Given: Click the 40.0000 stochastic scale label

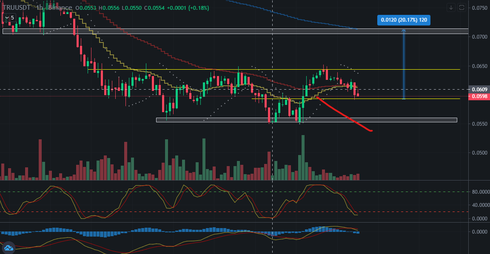Looking at the screenshot, I should [x=480, y=205].
